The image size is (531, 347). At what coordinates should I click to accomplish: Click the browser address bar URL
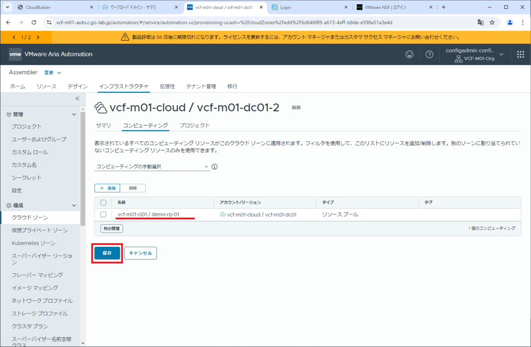click(224, 23)
